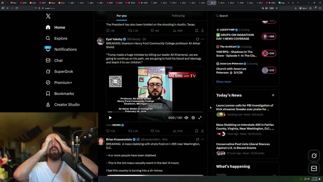Click Show more under live spaces
The height and width of the screenshot is (182, 323).
tap(224, 82)
